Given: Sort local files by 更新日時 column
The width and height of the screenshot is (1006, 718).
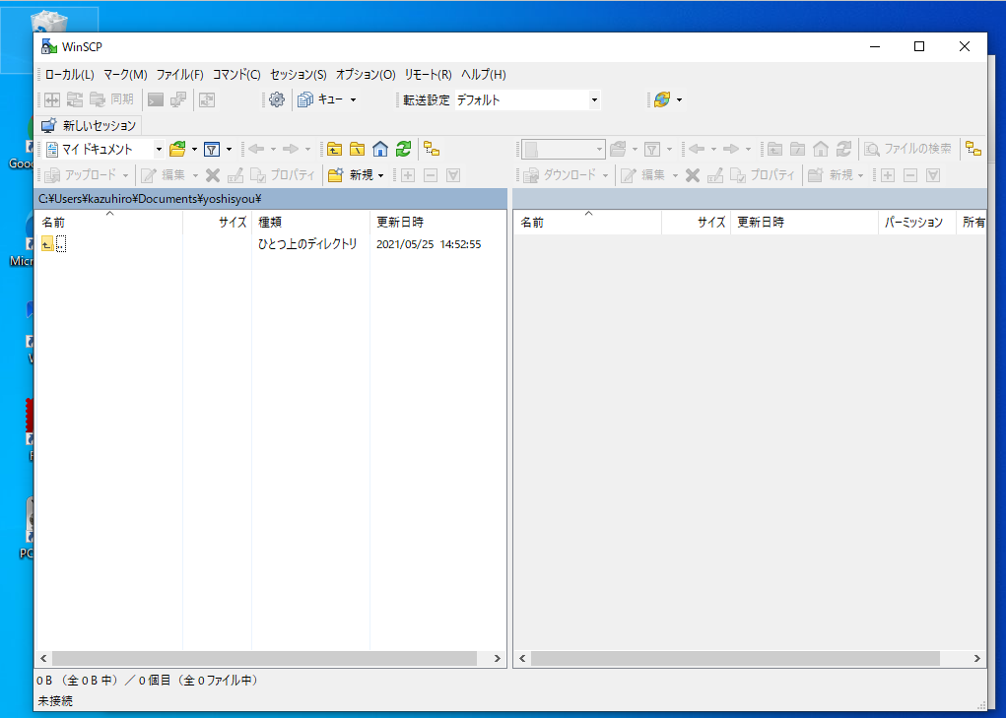Looking at the screenshot, I should click(x=400, y=223).
